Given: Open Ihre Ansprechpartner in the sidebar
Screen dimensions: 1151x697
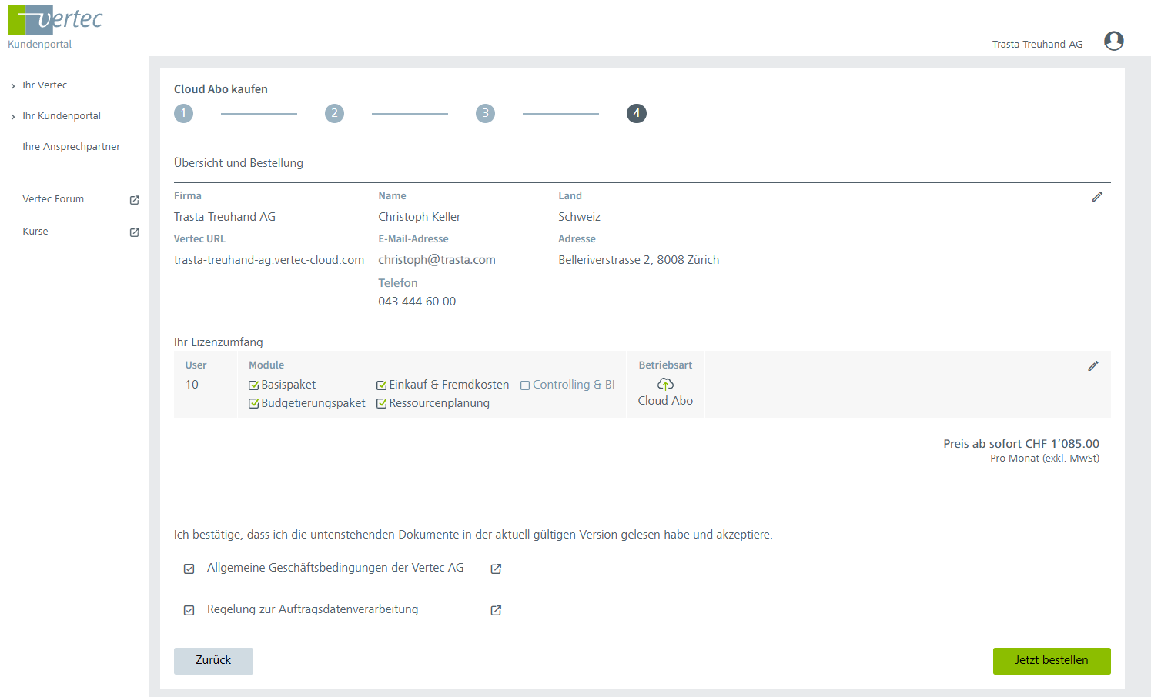Looking at the screenshot, I should (x=71, y=147).
